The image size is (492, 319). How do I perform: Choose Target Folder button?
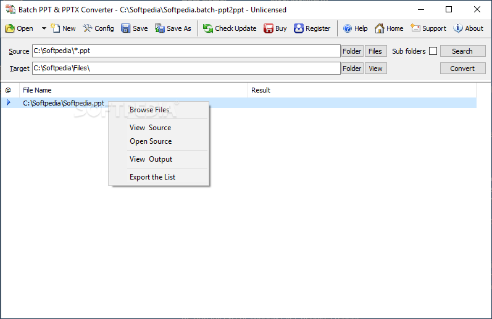coord(352,68)
